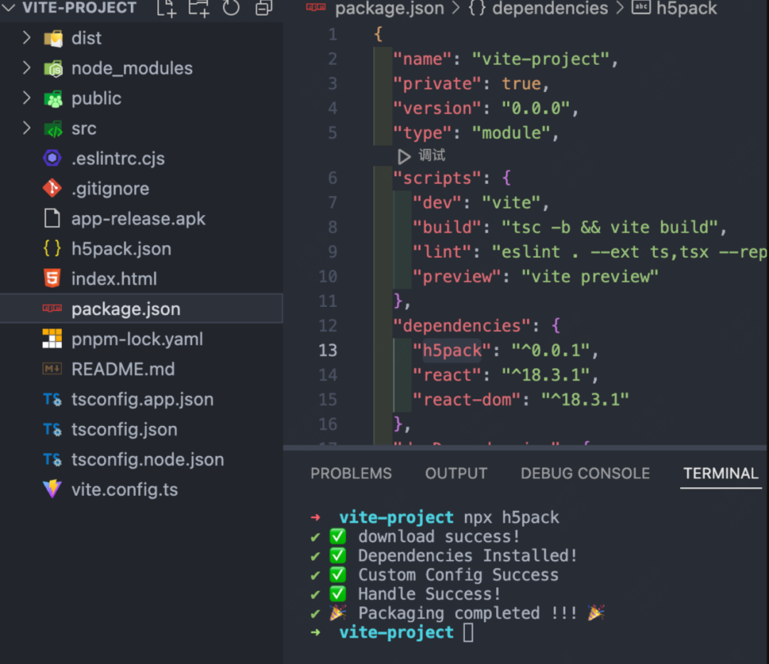The width and height of the screenshot is (769, 664).
Task: Open README.md file
Action: click(123, 369)
